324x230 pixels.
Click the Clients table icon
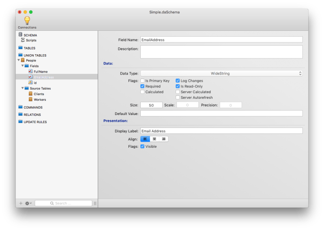pos(30,94)
